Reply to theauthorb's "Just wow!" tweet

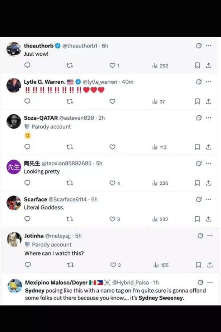pos(27,65)
